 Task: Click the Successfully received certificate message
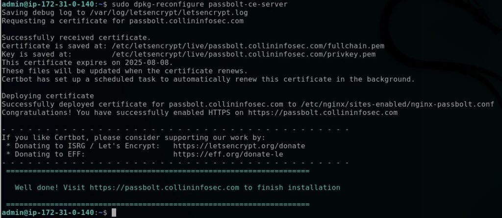click(76, 37)
